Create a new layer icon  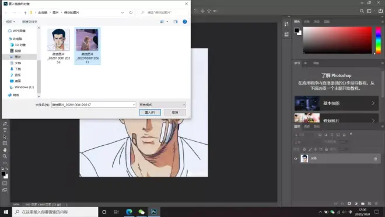point(369,204)
